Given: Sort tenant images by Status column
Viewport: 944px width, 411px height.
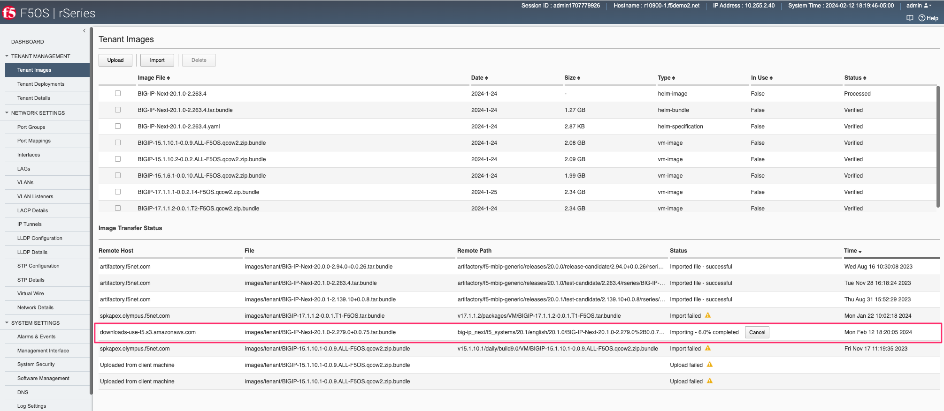Looking at the screenshot, I should click(x=855, y=78).
